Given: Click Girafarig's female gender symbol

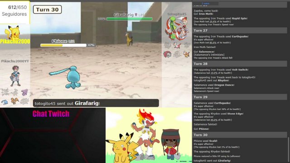Looking at the screenshot, I should click(136, 15).
